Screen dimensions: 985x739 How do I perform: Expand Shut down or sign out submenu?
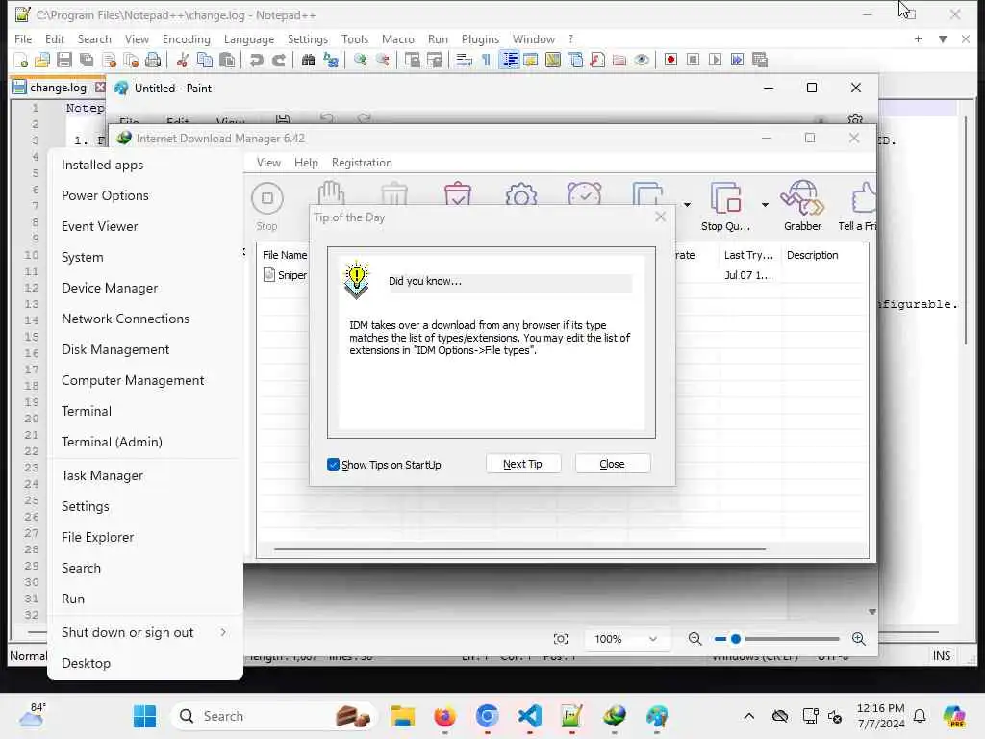coord(144,633)
